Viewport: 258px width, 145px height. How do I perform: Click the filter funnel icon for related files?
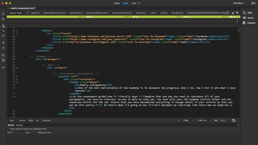pos(237,13)
